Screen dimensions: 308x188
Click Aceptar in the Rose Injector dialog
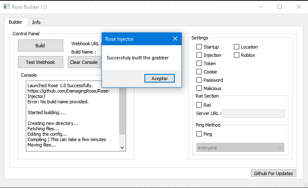click(x=159, y=78)
